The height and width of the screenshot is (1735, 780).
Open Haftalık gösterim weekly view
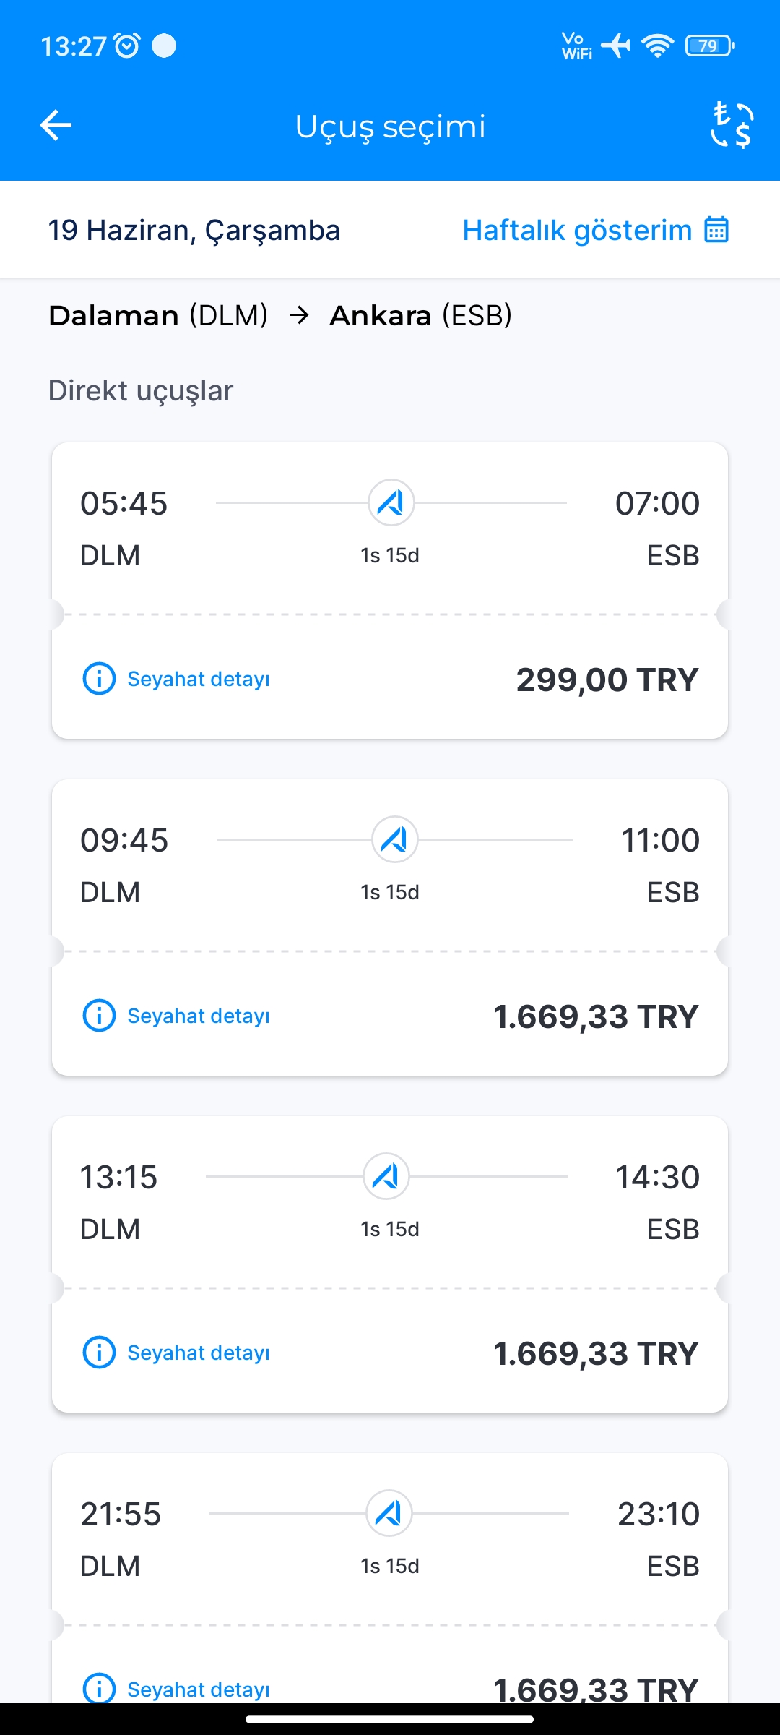pyautogui.click(x=577, y=230)
